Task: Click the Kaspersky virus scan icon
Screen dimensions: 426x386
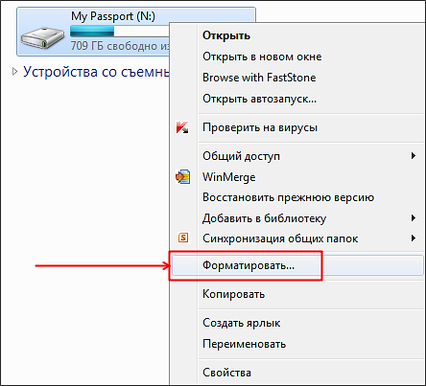Action: coord(182,127)
